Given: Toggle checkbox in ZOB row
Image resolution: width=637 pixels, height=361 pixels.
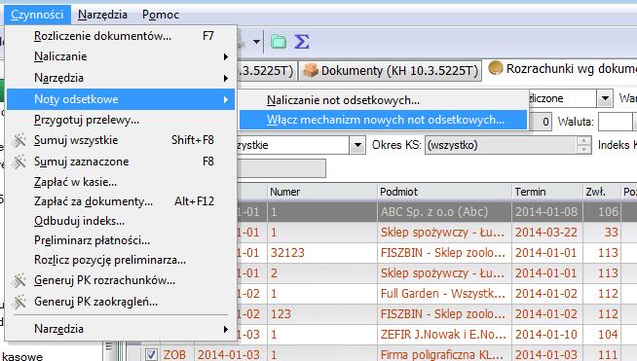Looking at the screenshot, I should 151,354.
